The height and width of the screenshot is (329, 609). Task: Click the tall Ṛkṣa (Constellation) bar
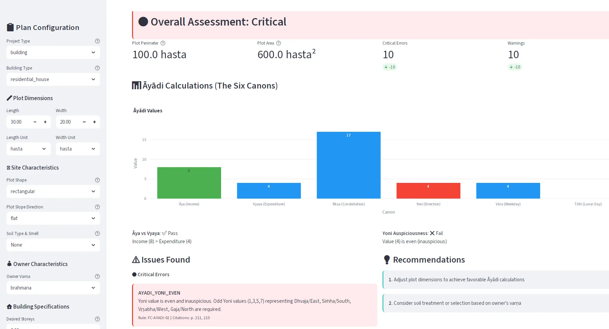pyautogui.click(x=349, y=165)
